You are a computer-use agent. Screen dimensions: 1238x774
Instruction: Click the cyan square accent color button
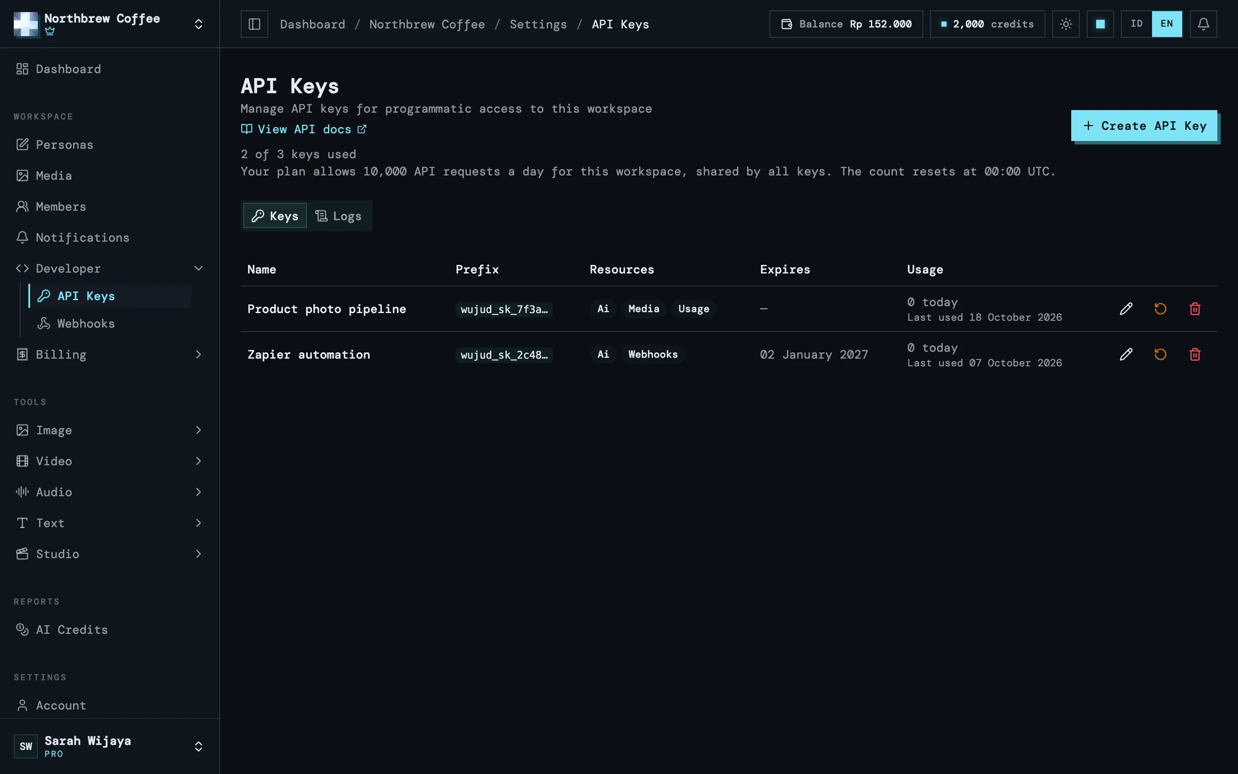coord(1100,24)
